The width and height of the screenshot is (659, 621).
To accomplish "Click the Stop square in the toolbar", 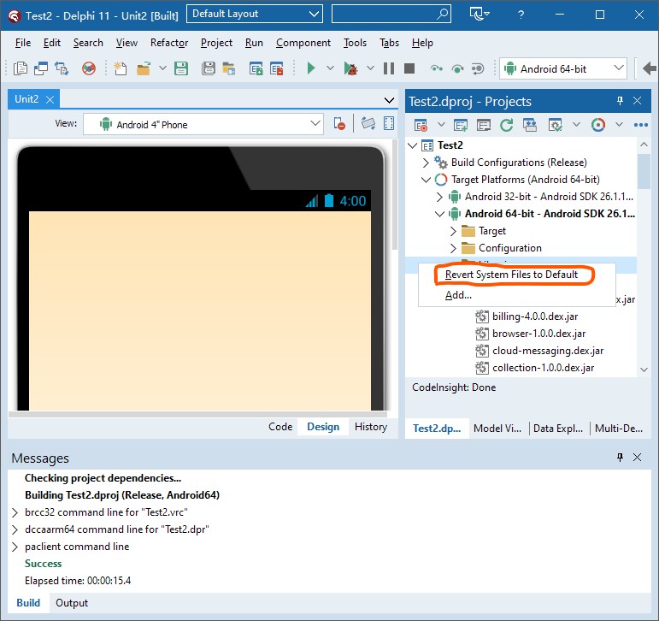I will [409, 68].
